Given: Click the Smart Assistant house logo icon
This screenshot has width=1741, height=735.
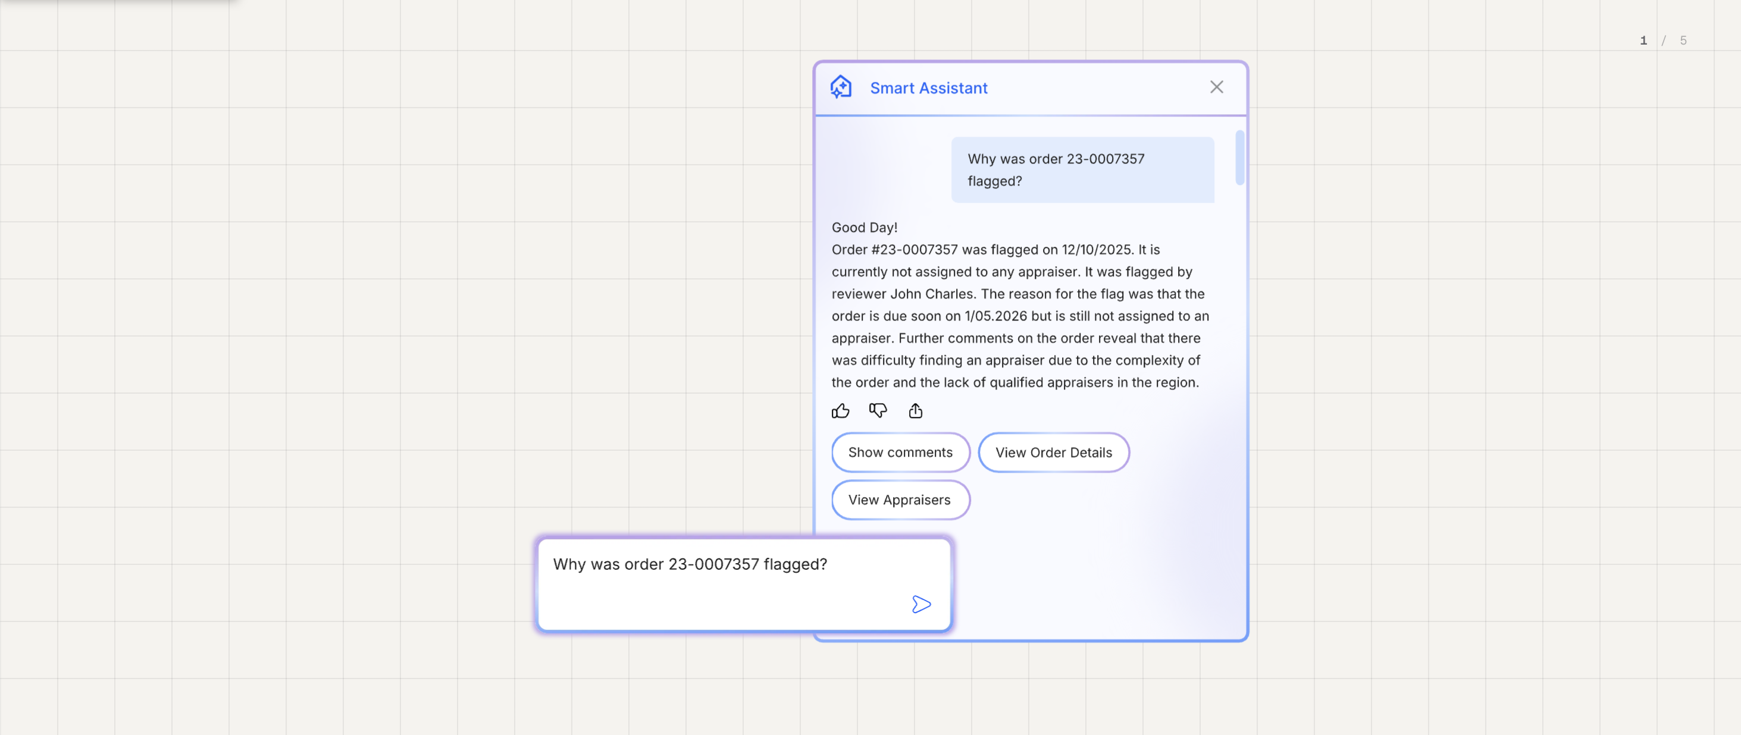Looking at the screenshot, I should pos(841,87).
